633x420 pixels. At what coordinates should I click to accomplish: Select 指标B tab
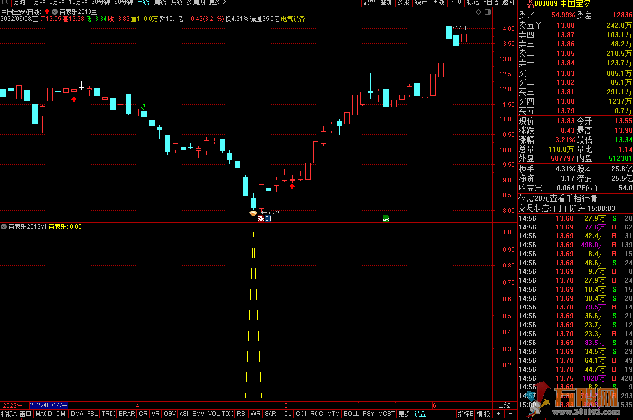(x=465, y=414)
